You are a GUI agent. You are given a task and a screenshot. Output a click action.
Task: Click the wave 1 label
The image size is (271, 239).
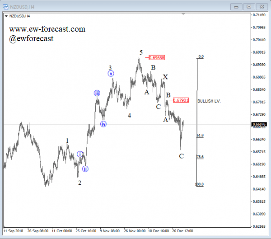pyautogui.click(x=67, y=141)
